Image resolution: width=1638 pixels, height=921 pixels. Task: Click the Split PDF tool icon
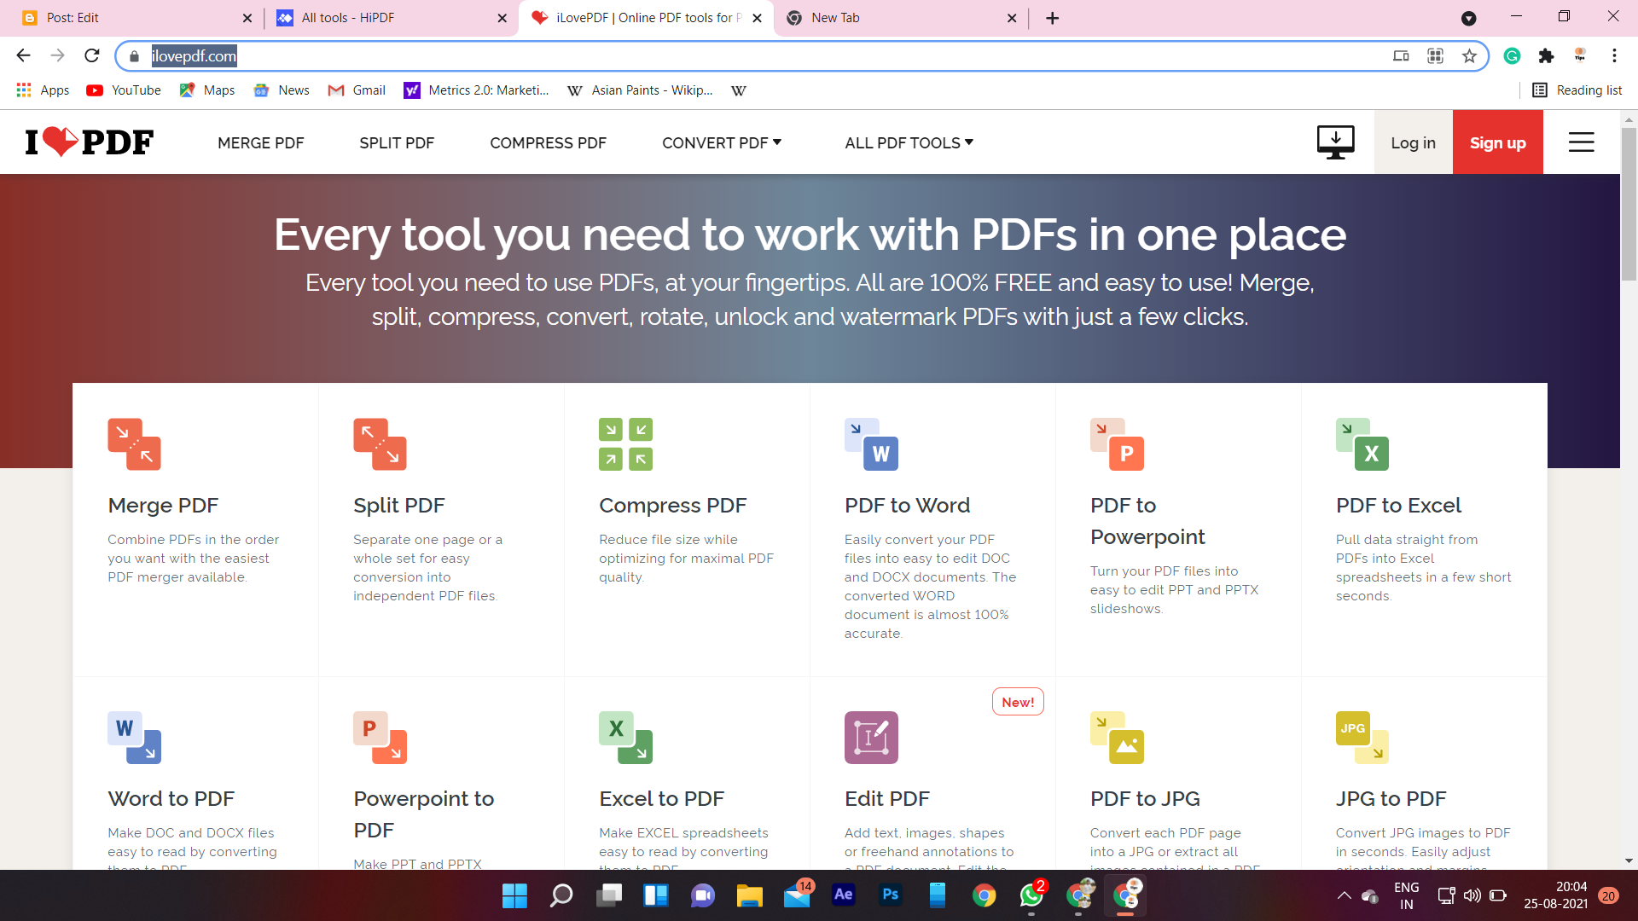pyautogui.click(x=380, y=444)
